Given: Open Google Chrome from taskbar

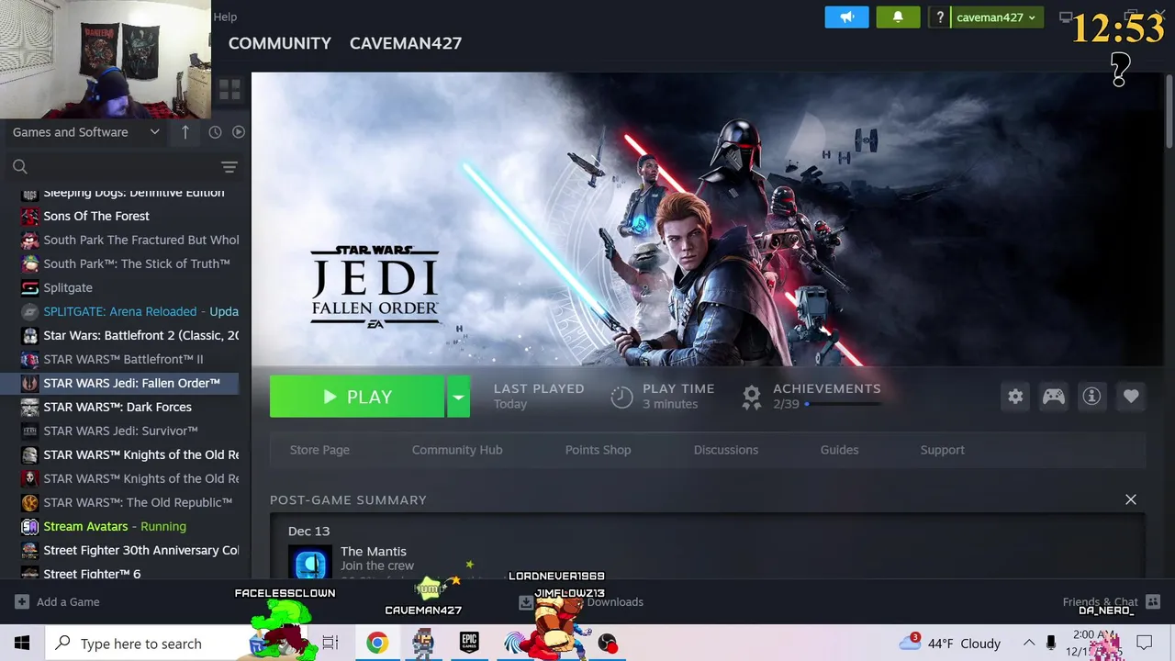Looking at the screenshot, I should [x=376, y=643].
